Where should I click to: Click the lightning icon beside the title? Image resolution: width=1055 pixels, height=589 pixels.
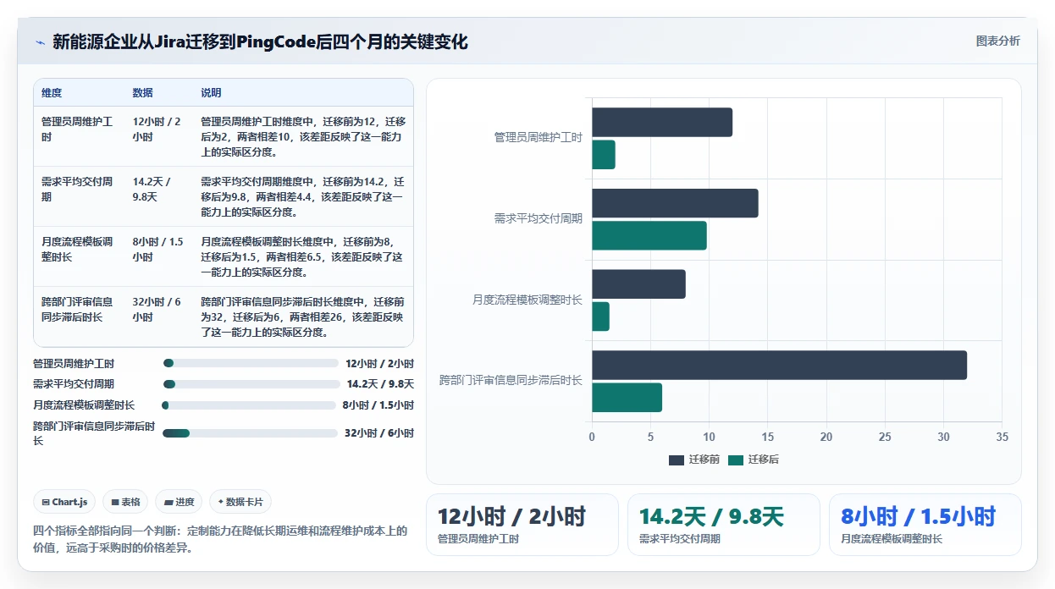coord(40,42)
